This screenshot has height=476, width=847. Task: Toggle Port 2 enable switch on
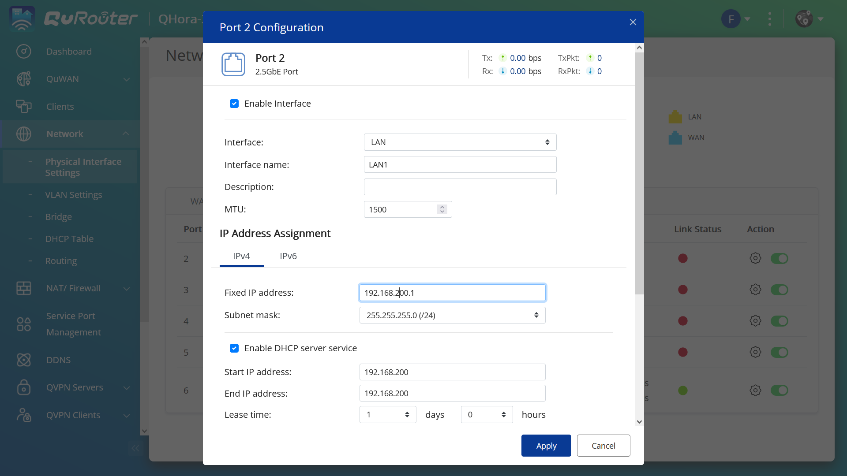click(780, 258)
